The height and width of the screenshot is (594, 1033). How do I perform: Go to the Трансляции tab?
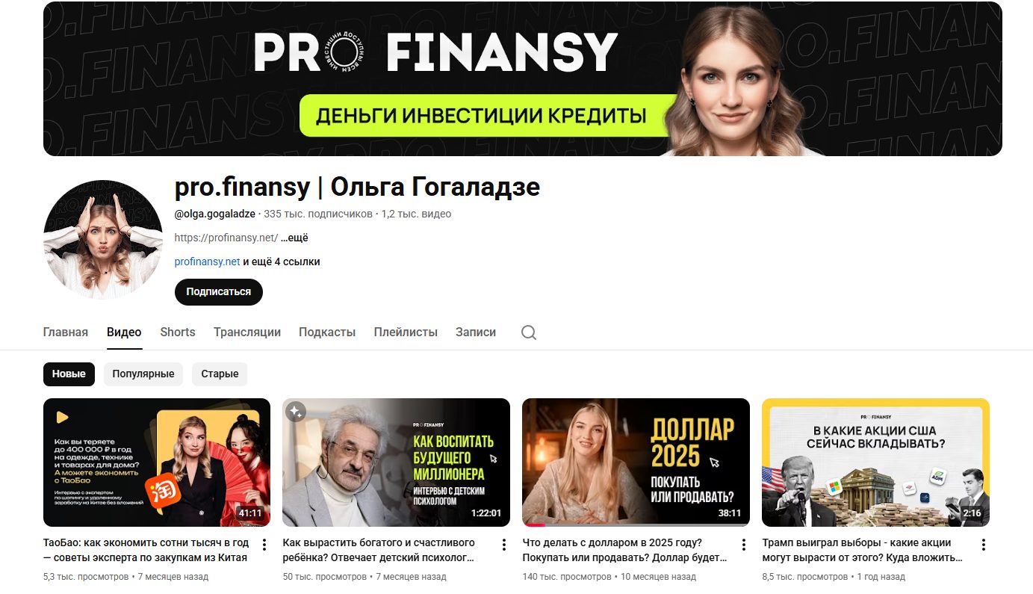click(247, 332)
